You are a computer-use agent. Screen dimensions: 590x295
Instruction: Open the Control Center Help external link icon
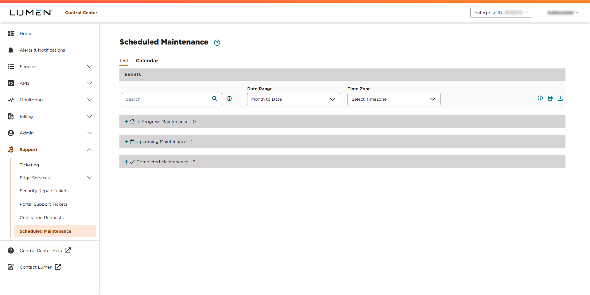pyautogui.click(x=68, y=250)
